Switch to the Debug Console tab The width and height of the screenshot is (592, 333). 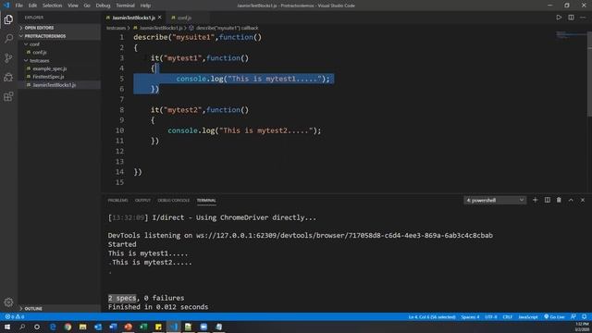pyautogui.click(x=174, y=201)
